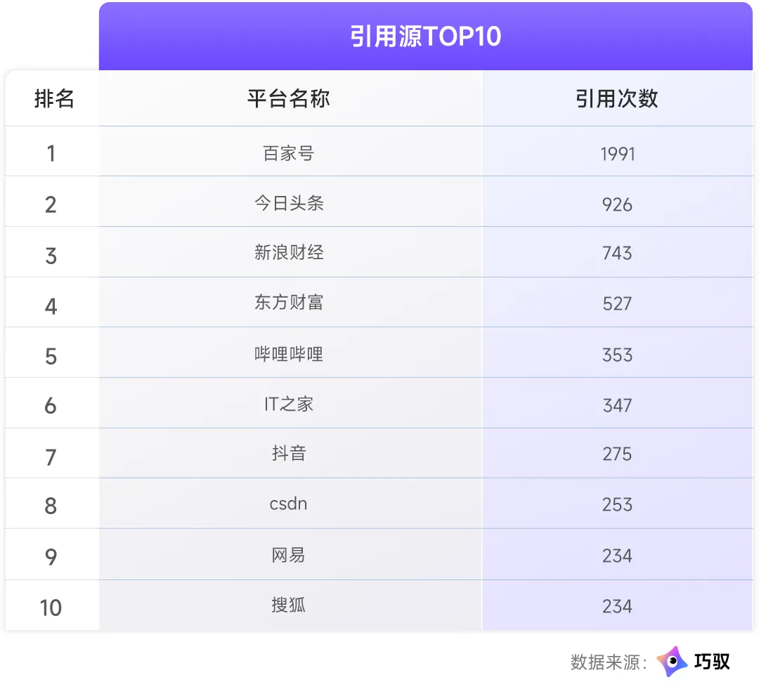The height and width of the screenshot is (689, 759).
Task: Select the 排名 column header
Action: tap(53, 99)
